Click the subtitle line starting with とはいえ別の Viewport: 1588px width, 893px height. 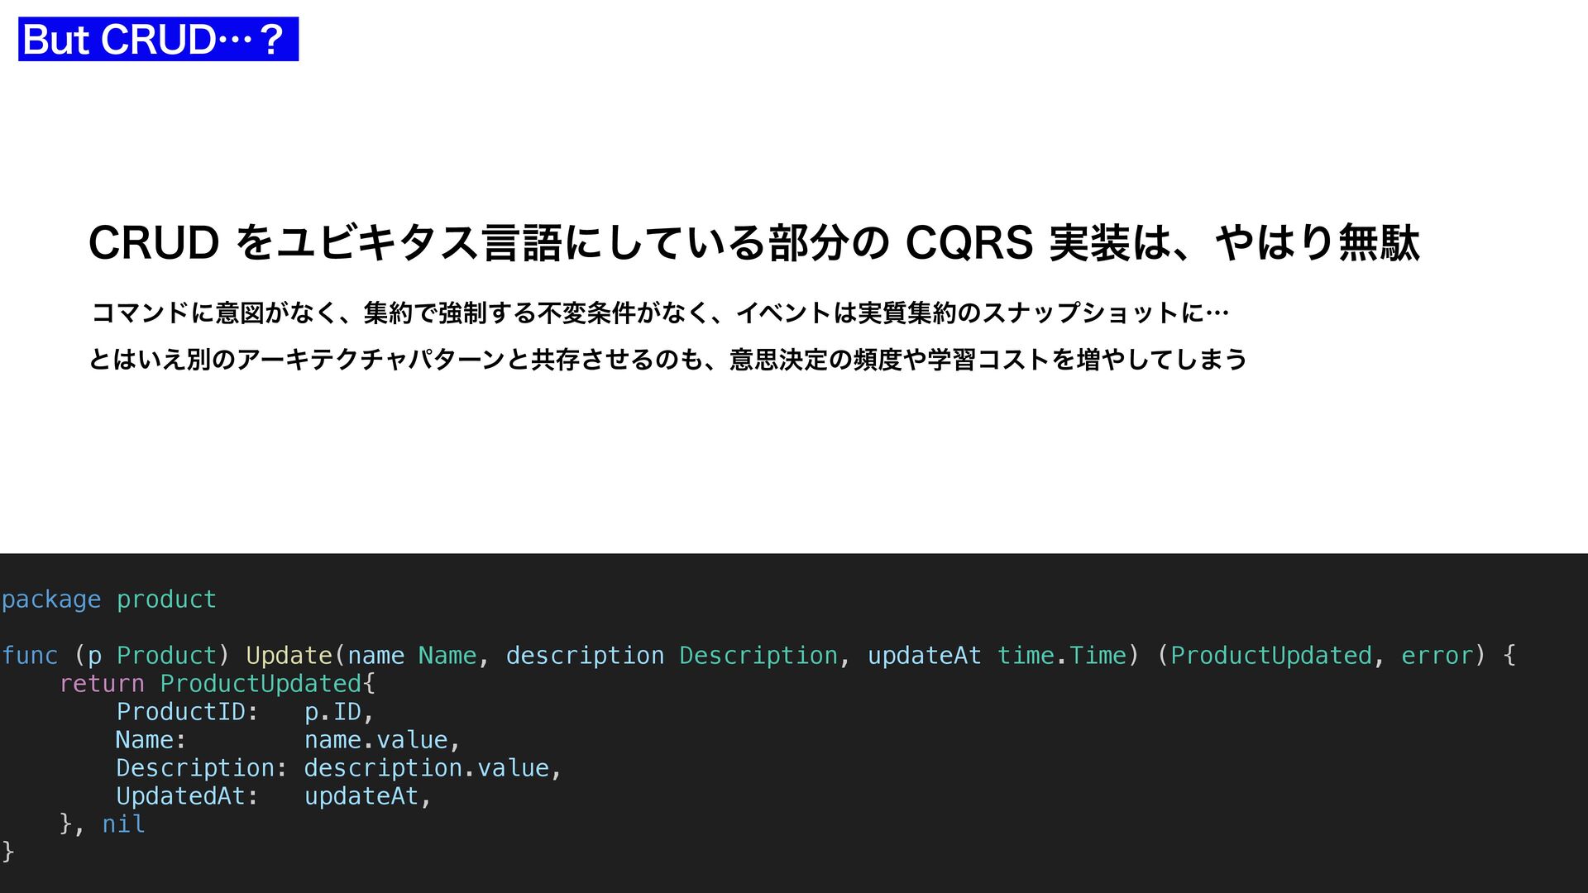tap(667, 360)
